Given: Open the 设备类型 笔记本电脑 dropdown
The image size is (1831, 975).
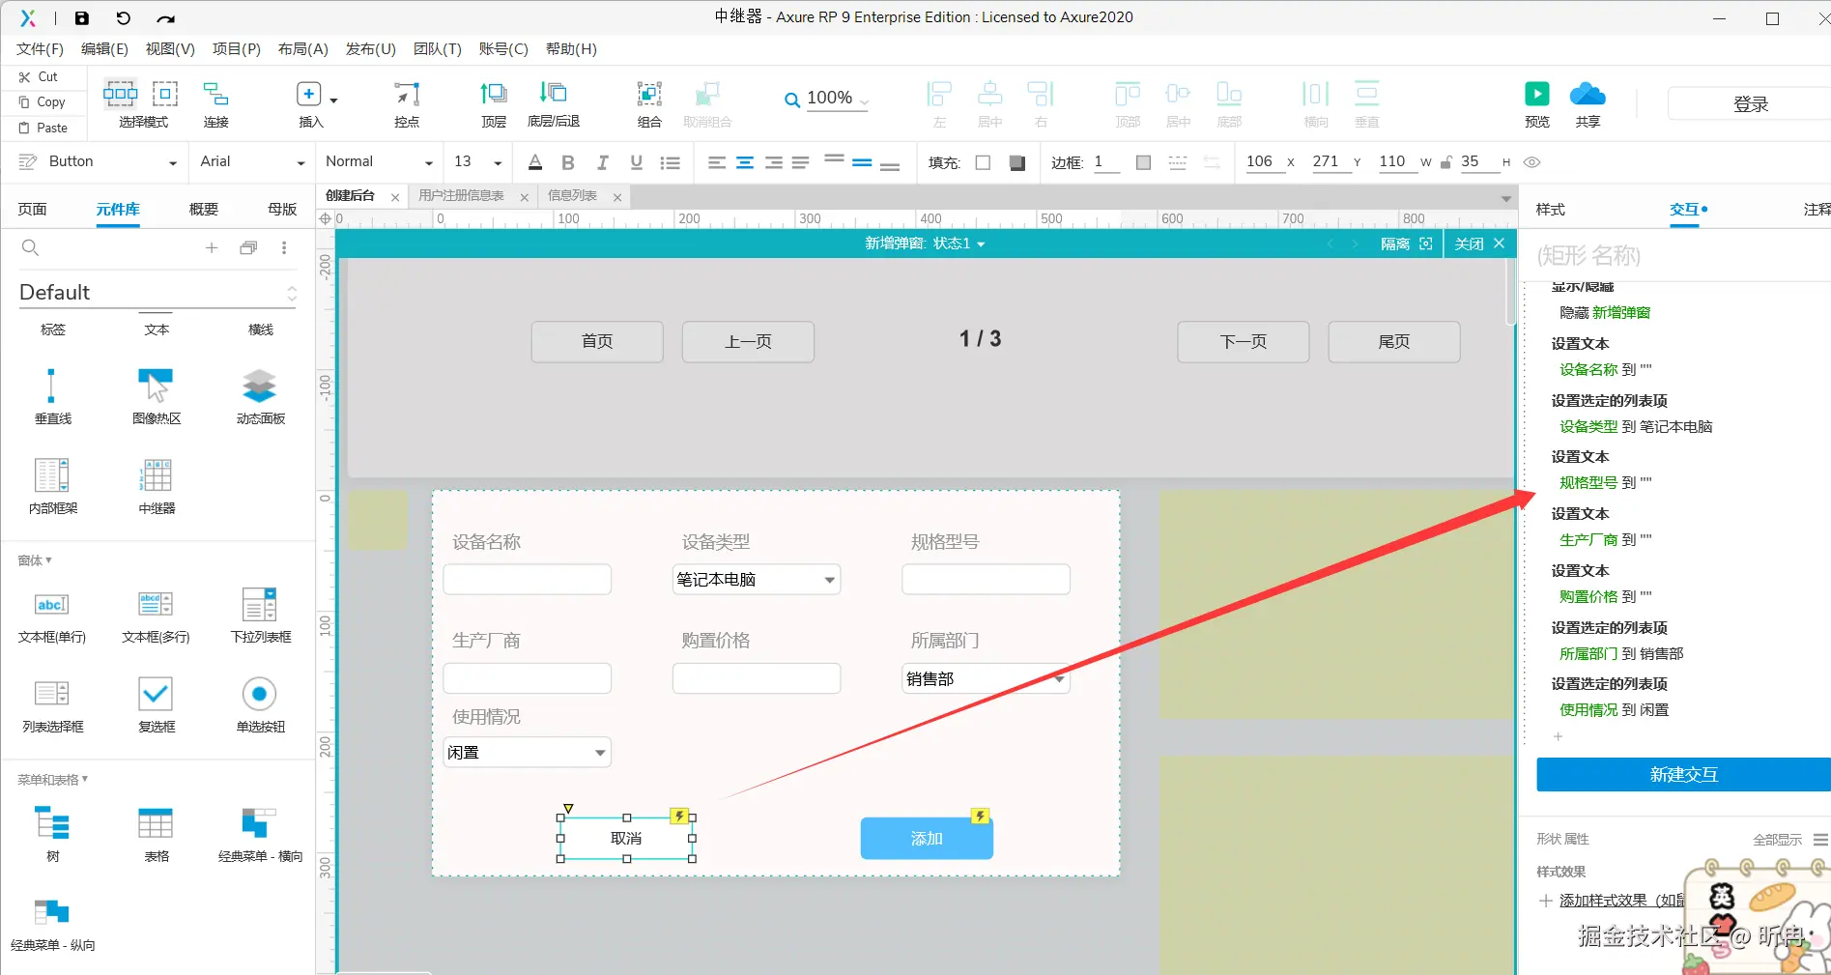Looking at the screenshot, I should pos(757,580).
